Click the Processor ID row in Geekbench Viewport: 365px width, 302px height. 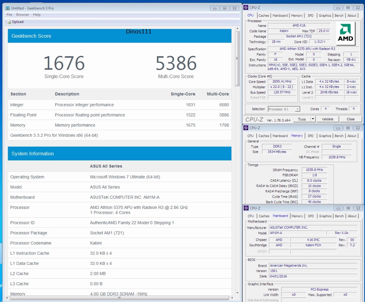coord(120,222)
